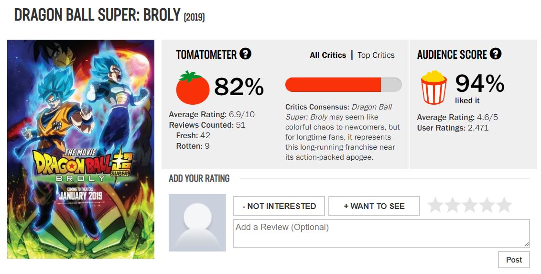Image resolution: width=541 pixels, height=274 pixels.
Task: Click the default user avatar image
Action: tap(197, 223)
